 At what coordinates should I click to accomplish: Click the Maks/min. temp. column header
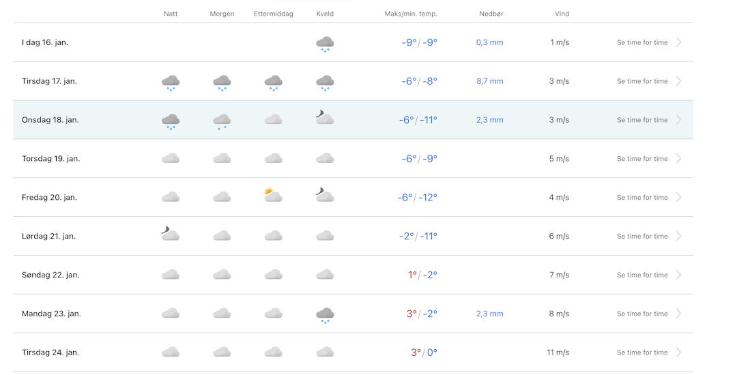411,14
